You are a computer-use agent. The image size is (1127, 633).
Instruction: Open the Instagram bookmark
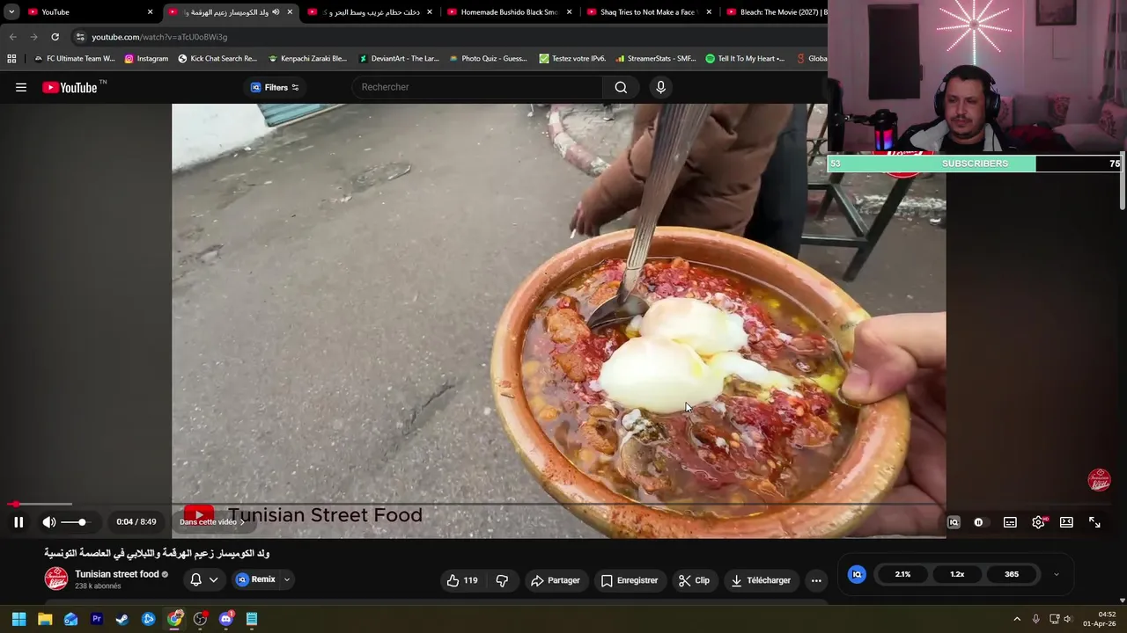[x=146, y=59]
